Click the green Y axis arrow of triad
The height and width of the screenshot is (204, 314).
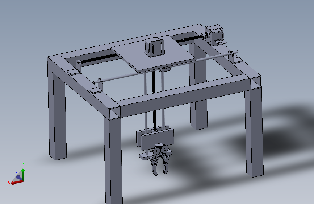23,175
